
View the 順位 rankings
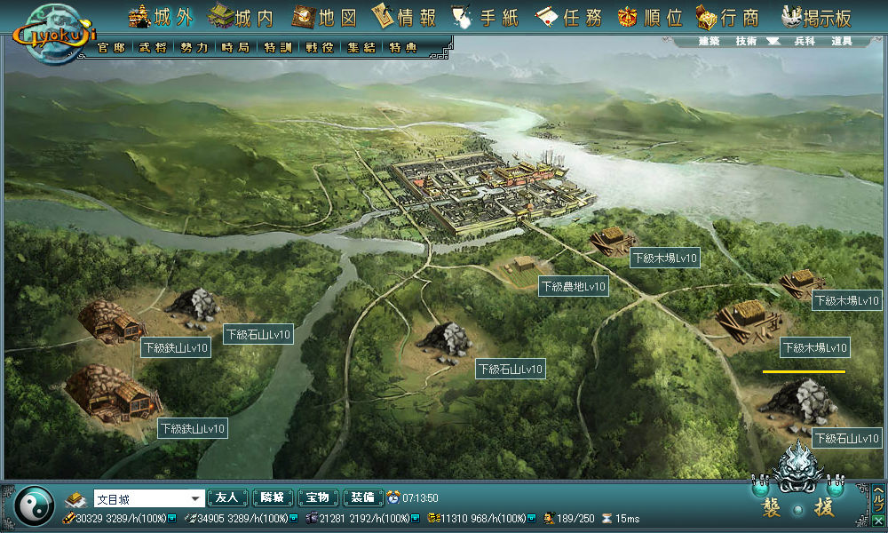pyautogui.click(x=650, y=18)
